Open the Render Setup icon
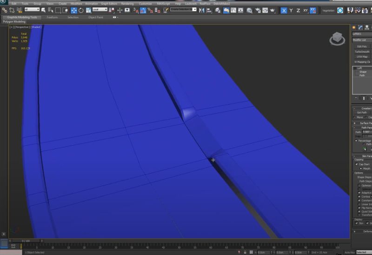 (258, 10)
